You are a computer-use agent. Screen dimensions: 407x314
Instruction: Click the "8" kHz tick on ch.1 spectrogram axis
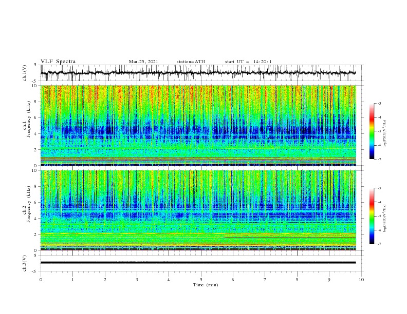point(36,102)
